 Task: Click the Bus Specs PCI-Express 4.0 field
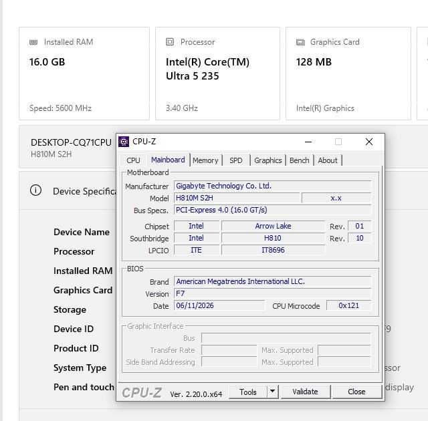coord(272,210)
